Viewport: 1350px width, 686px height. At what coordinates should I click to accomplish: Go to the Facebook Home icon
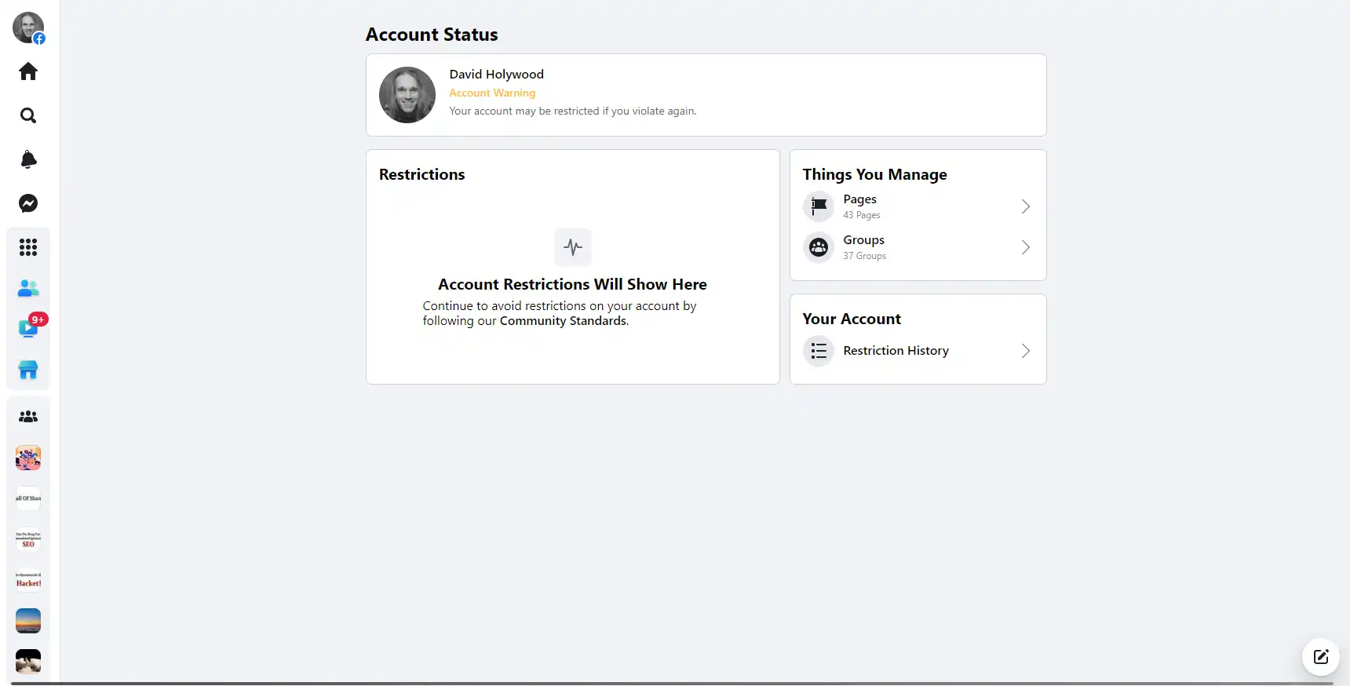click(28, 71)
